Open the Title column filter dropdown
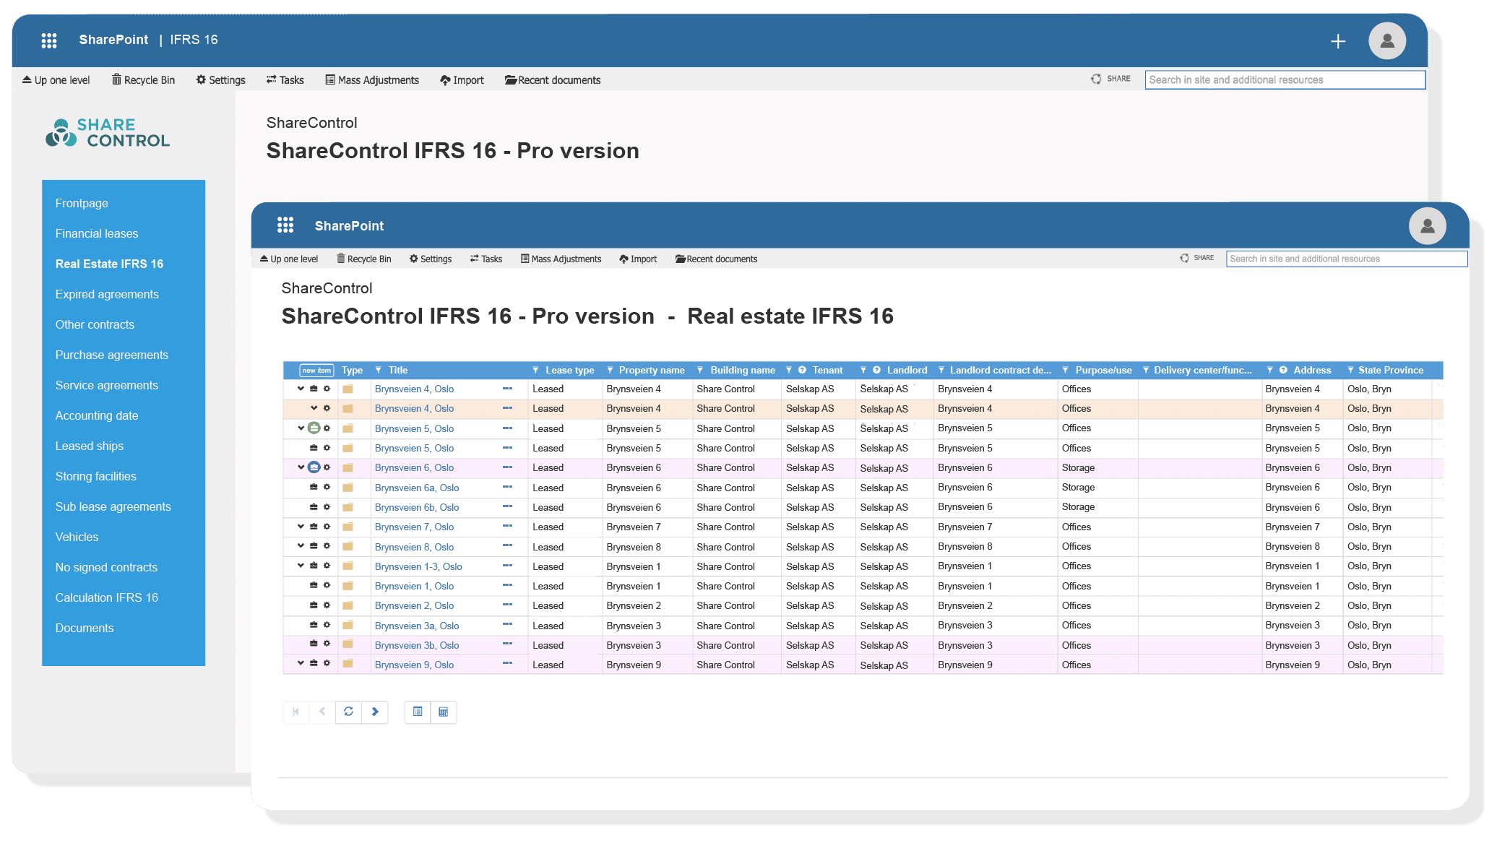The width and height of the screenshot is (1510, 851). (378, 370)
